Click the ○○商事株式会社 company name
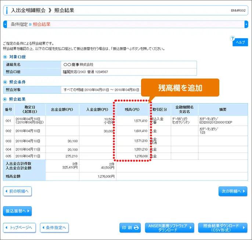The image size is (252, 240). [x=78, y=65]
